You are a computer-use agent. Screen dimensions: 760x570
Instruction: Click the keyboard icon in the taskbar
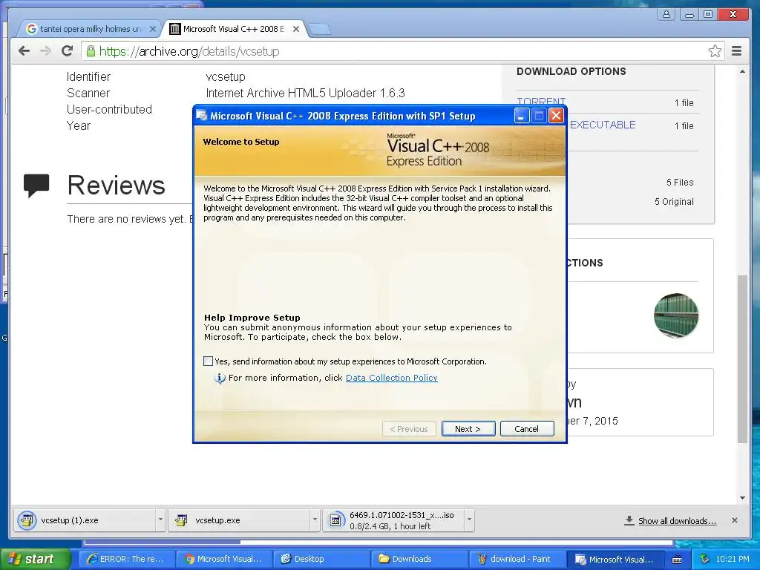pyautogui.click(x=677, y=560)
